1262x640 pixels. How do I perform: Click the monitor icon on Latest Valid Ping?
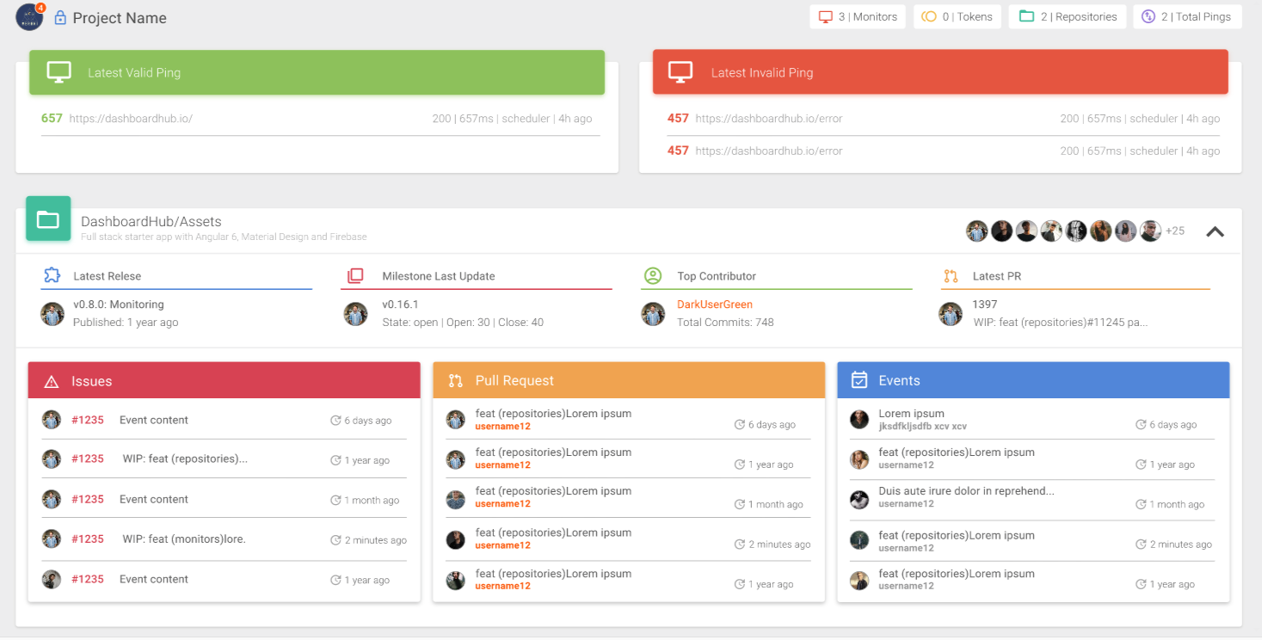58,72
